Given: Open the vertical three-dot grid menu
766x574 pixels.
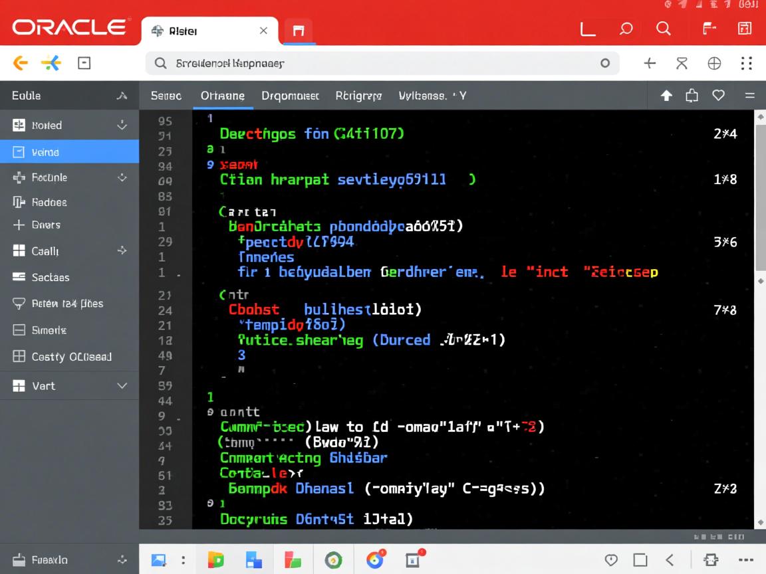Looking at the screenshot, I should click(x=746, y=63).
